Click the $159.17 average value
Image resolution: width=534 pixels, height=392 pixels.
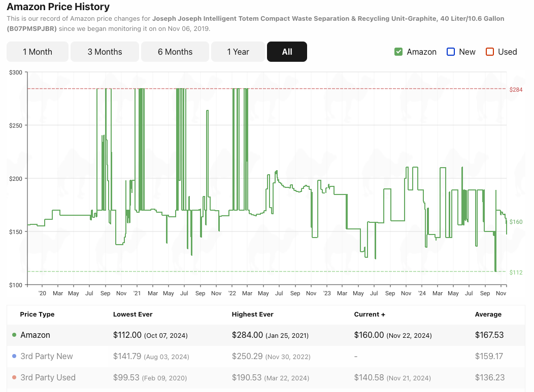[x=489, y=357]
